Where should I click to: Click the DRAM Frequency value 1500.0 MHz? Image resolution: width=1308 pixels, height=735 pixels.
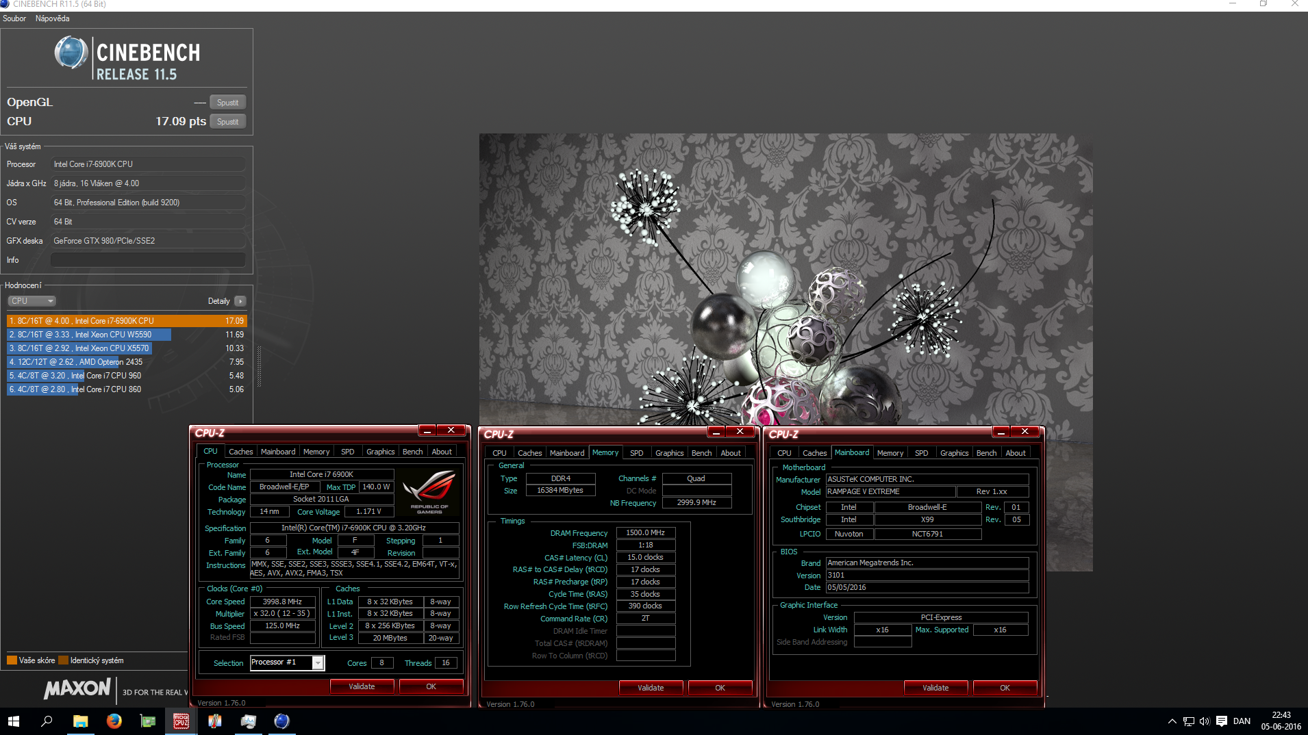645,532
